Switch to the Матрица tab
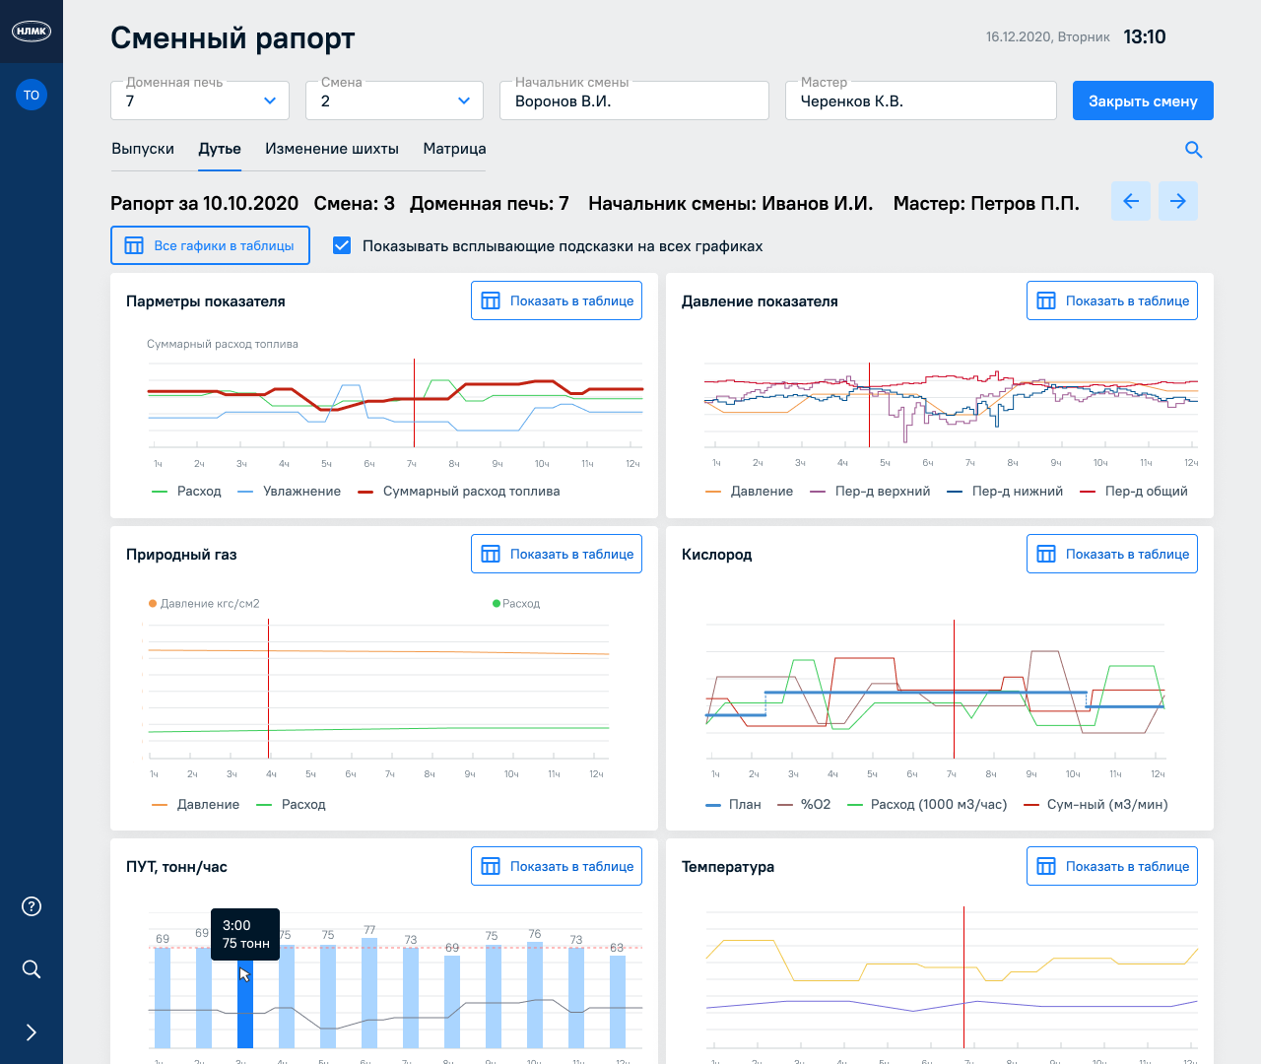This screenshot has height=1064, width=1261. [454, 149]
